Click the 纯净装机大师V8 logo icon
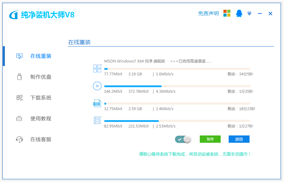Viewport: 284px width, 182px height. pyautogui.click(x=14, y=15)
